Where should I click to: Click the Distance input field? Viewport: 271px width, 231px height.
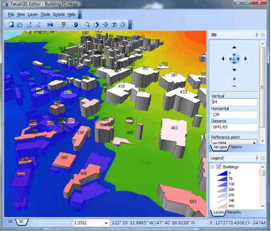234,127
